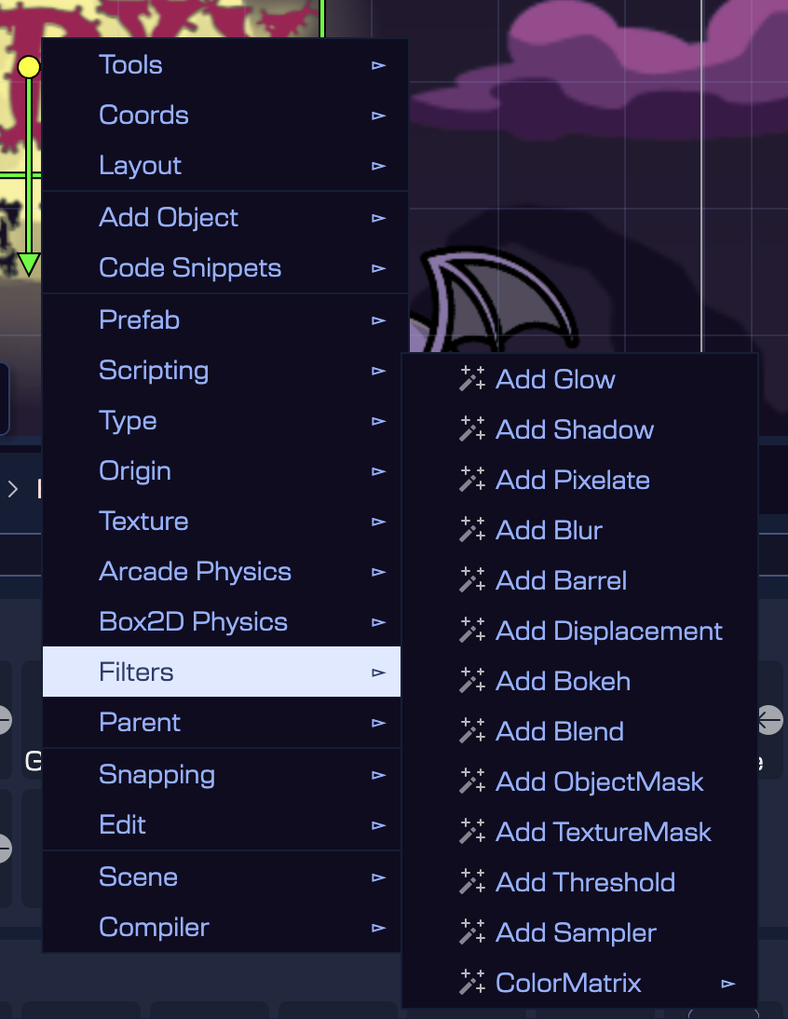Click the wand icon beside Add Bokeh

pos(472,681)
